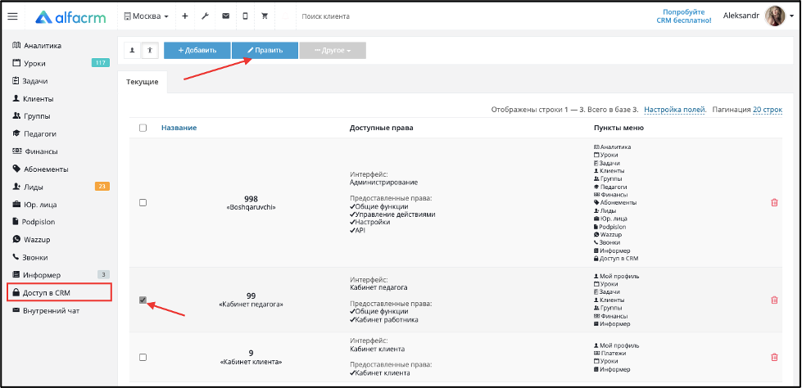Click the 117 badge next to Уроки
This screenshot has height=388, width=802.
pos(101,63)
